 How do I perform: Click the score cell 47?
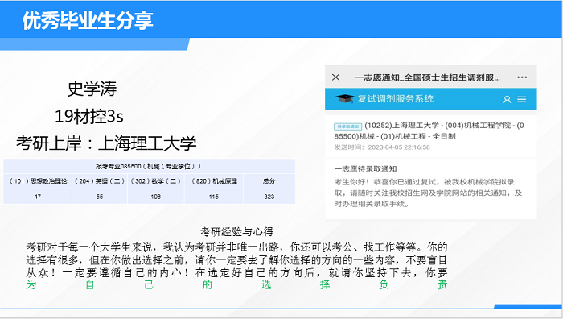coord(37,197)
